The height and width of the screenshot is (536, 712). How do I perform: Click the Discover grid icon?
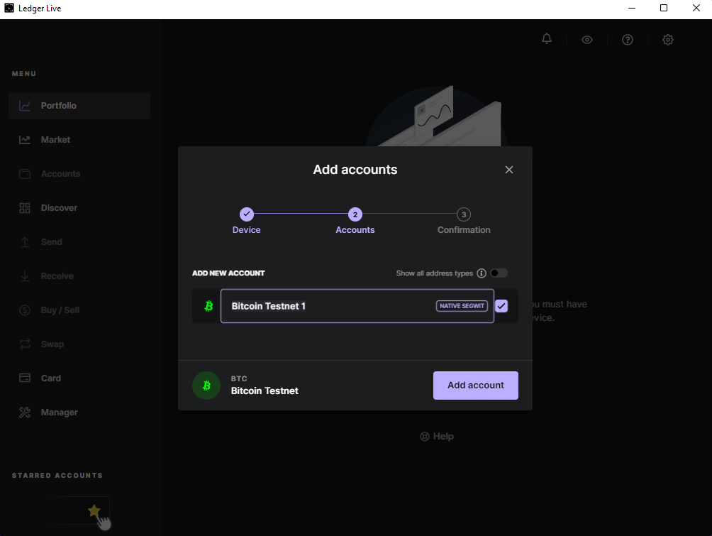point(25,208)
